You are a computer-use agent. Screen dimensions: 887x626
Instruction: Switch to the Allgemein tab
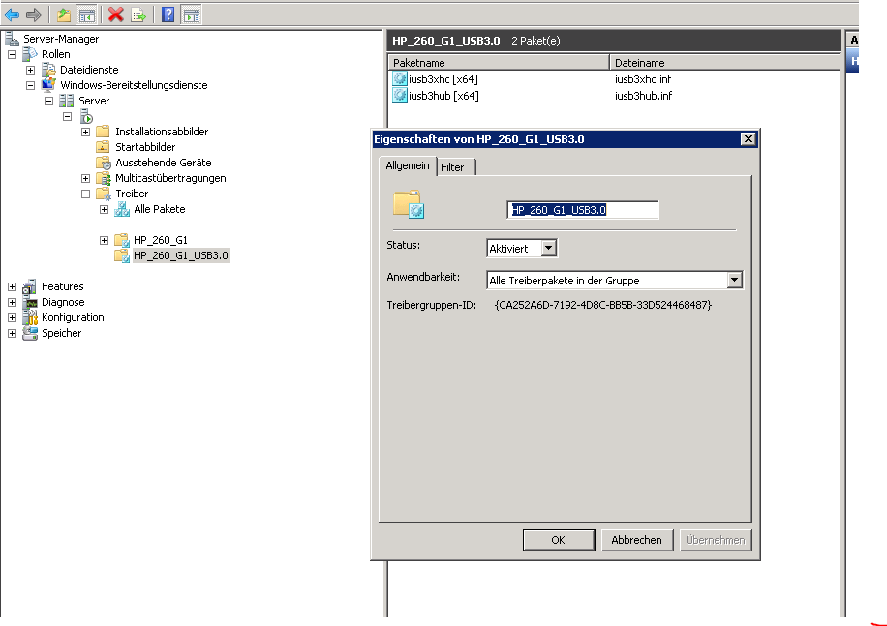408,166
